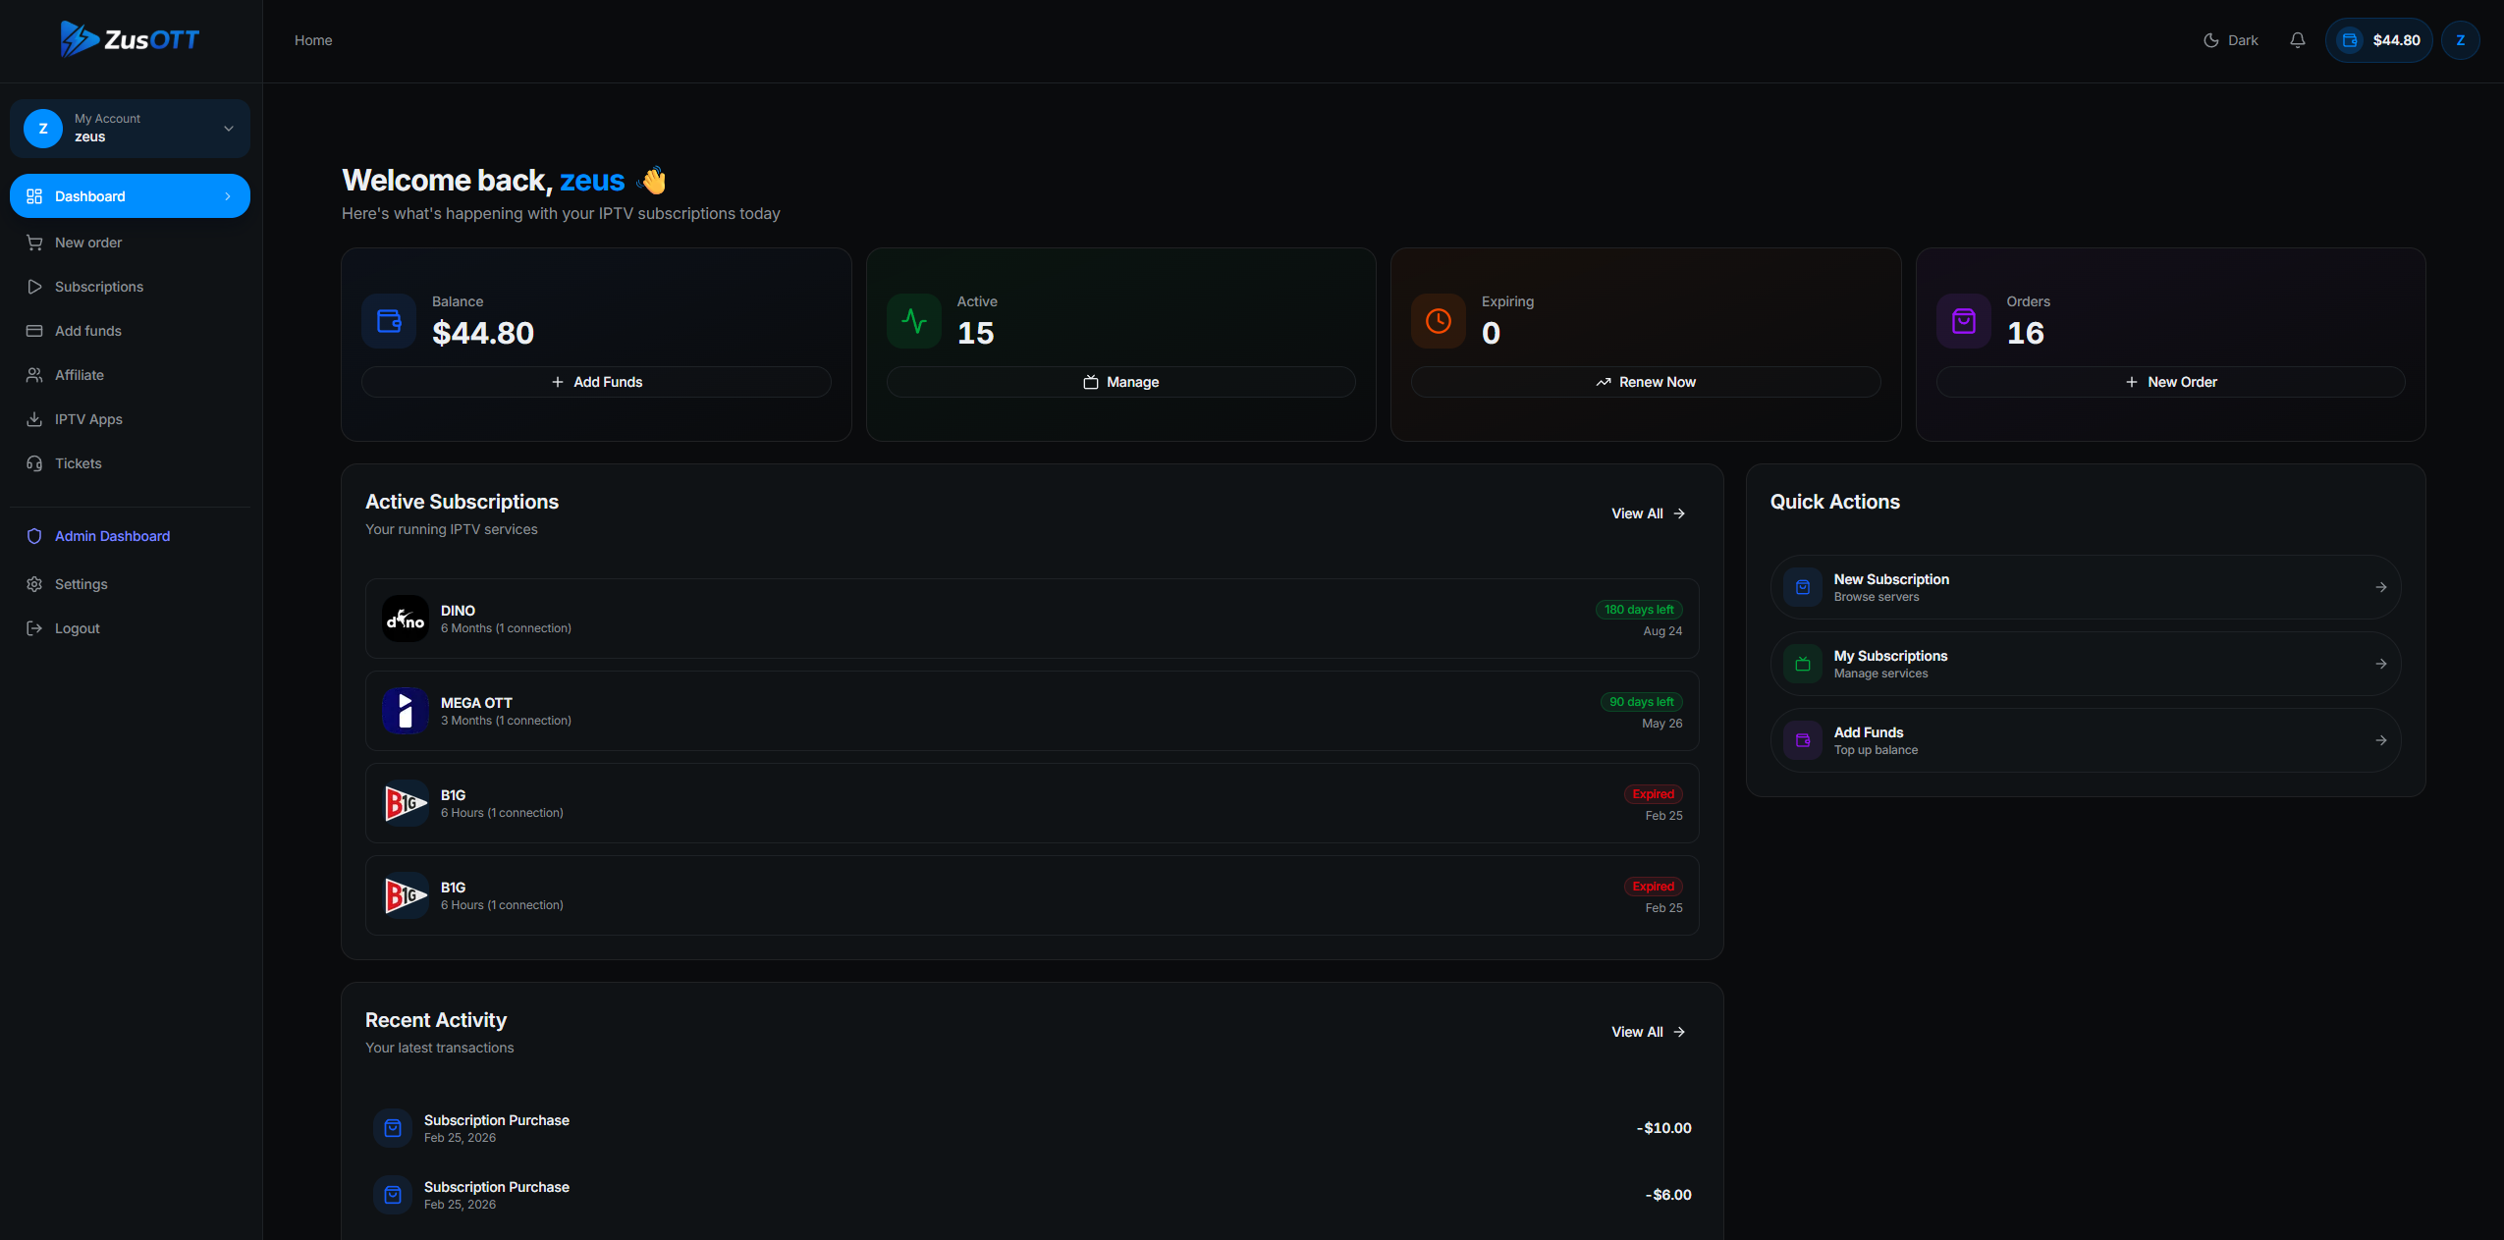Go to Subscriptions in sidebar

click(x=98, y=287)
